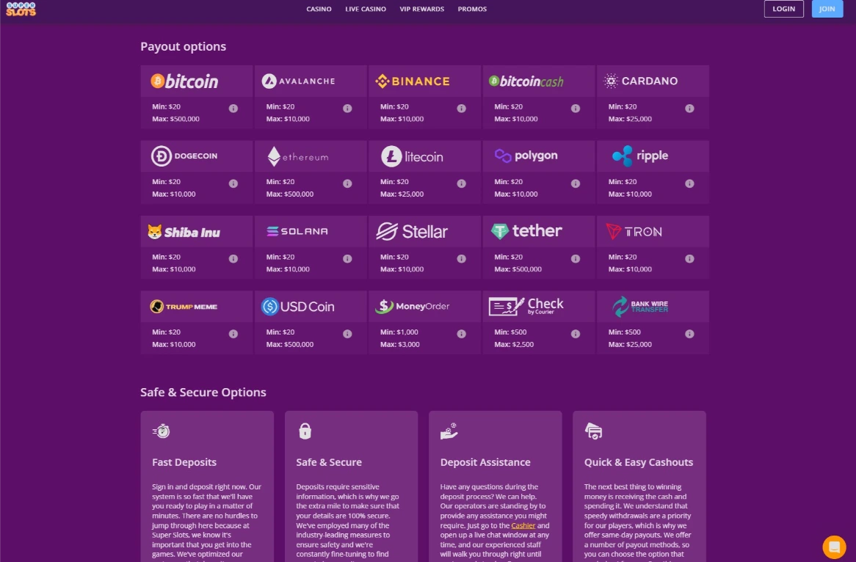Select the Promos menu item

472,10
